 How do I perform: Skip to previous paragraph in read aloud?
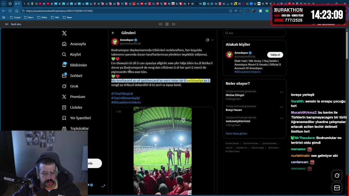[x=160, y=24]
